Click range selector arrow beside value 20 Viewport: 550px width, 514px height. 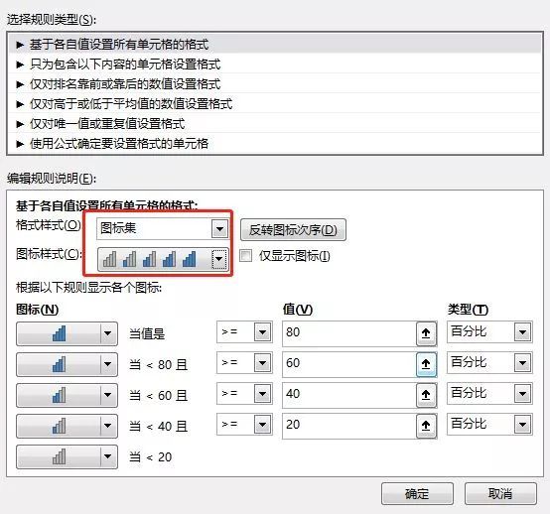click(426, 426)
